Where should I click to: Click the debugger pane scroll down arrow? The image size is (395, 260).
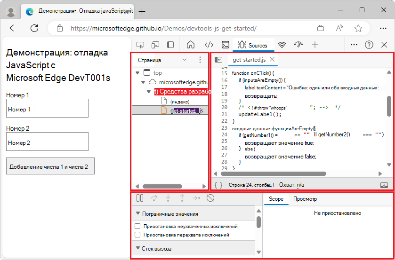258,252
